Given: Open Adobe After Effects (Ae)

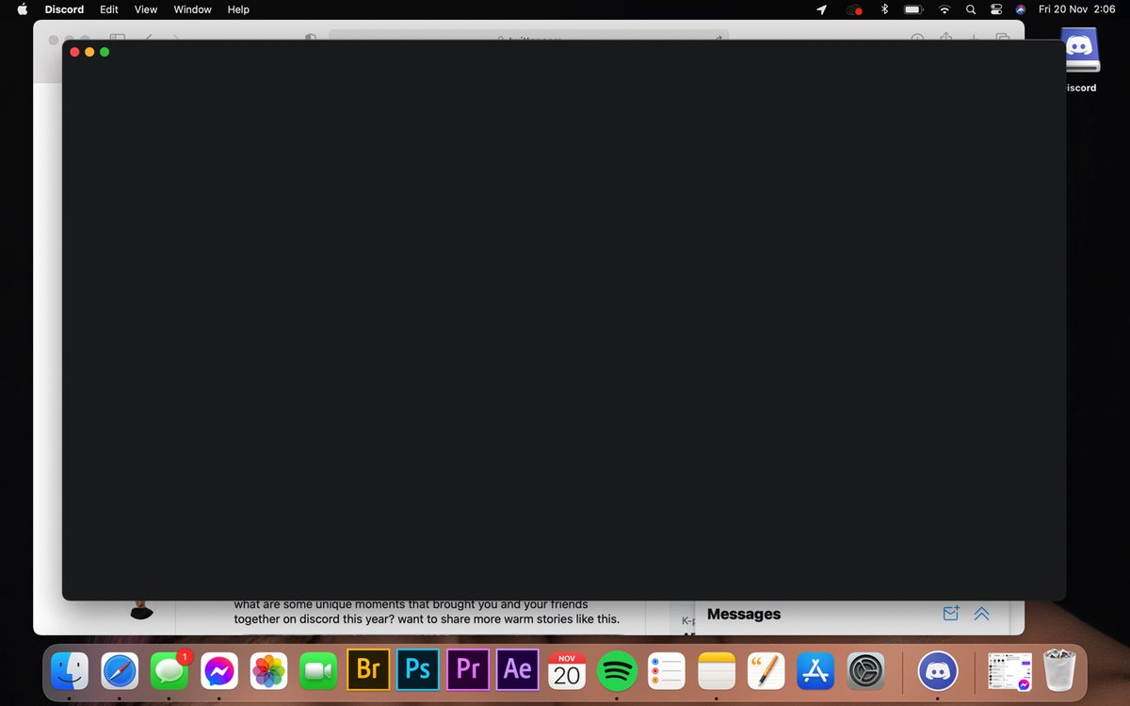Looking at the screenshot, I should pyautogui.click(x=518, y=670).
